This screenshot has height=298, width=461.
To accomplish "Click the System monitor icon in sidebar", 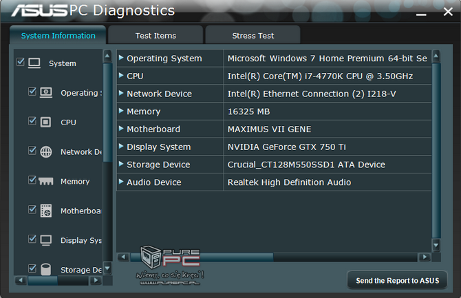I will pyautogui.click(x=34, y=63).
